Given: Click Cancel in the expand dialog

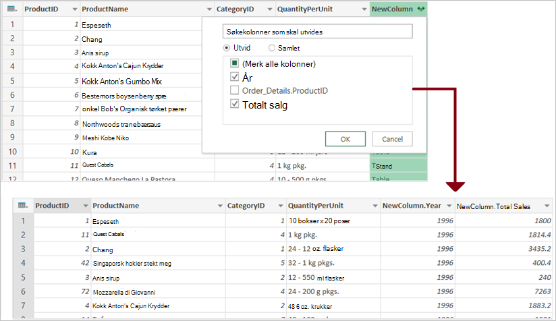Looking at the screenshot, I should tap(392, 139).
